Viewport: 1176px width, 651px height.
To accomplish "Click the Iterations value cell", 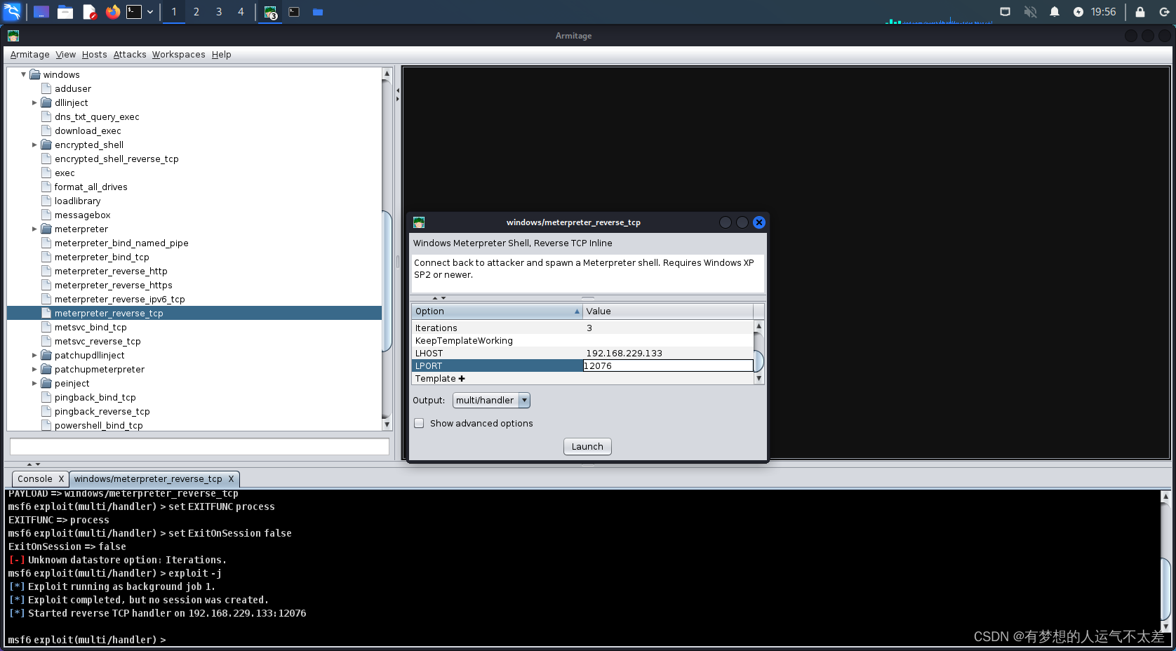I will coord(668,328).
